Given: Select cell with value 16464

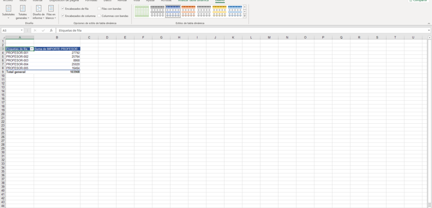Looking at the screenshot, I should [57, 68].
